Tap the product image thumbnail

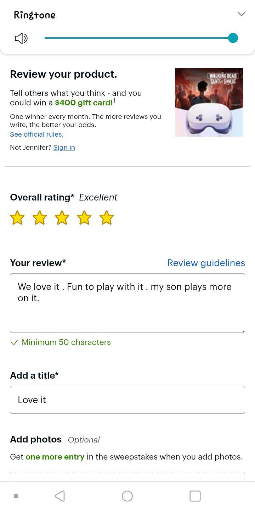(x=209, y=102)
